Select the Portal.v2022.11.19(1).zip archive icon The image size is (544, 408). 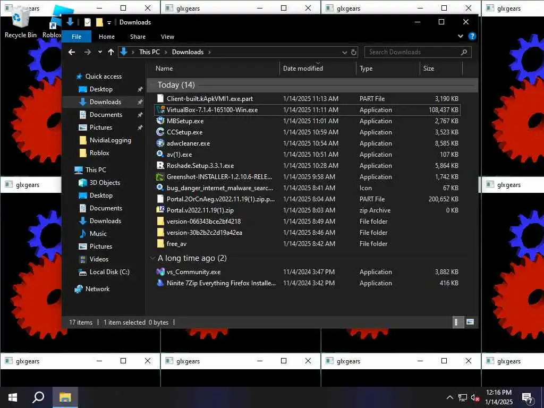(160, 210)
